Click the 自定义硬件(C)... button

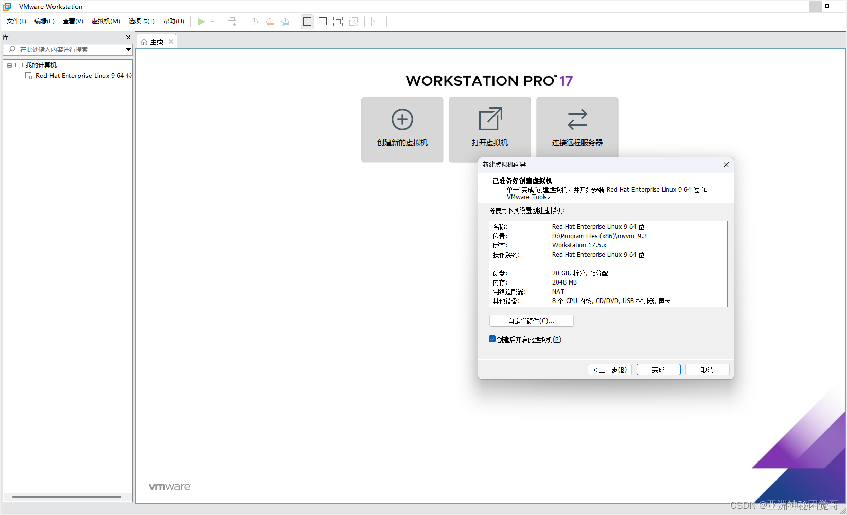(531, 321)
